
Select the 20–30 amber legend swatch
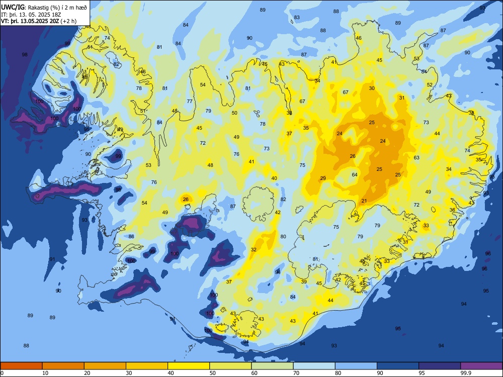pyautogui.click(x=105, y=366)
